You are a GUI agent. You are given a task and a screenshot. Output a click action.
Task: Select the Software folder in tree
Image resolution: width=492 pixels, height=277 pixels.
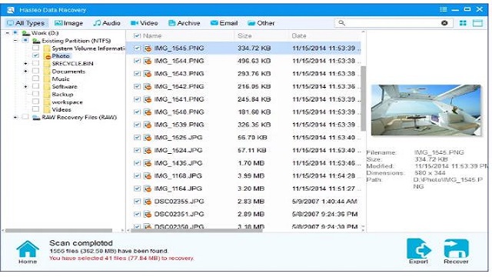click(x=65, y=87)
